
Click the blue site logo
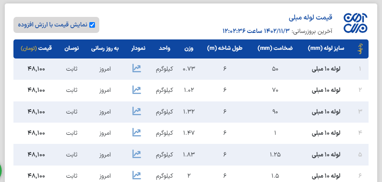[x=355, y=23]
